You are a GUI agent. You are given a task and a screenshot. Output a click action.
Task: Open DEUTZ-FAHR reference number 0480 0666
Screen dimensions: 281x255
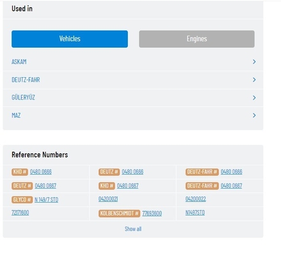click(231, 171)
